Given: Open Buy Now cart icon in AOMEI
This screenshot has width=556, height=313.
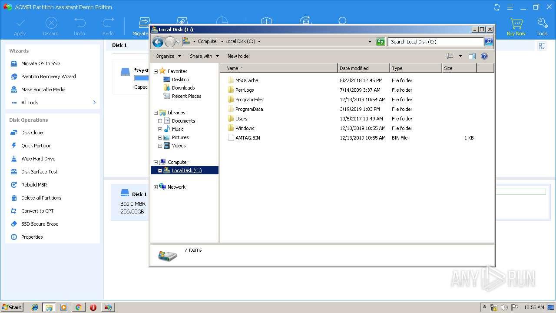Looking at the screenshot, I should tap(516, 23).
